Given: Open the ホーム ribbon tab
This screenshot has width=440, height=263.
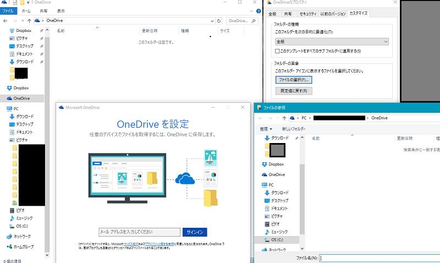Looking at the screenshot, I should coord(26,11).
